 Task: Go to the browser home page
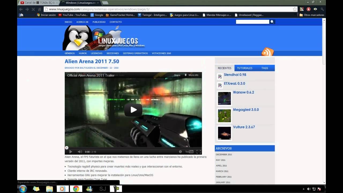(x=39, y=9)
